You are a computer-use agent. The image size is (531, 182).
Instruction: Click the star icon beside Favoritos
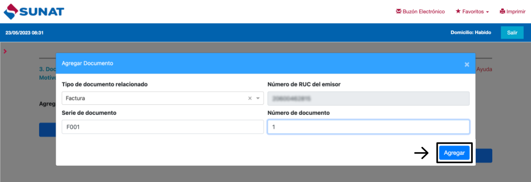(x=458, y=12)
